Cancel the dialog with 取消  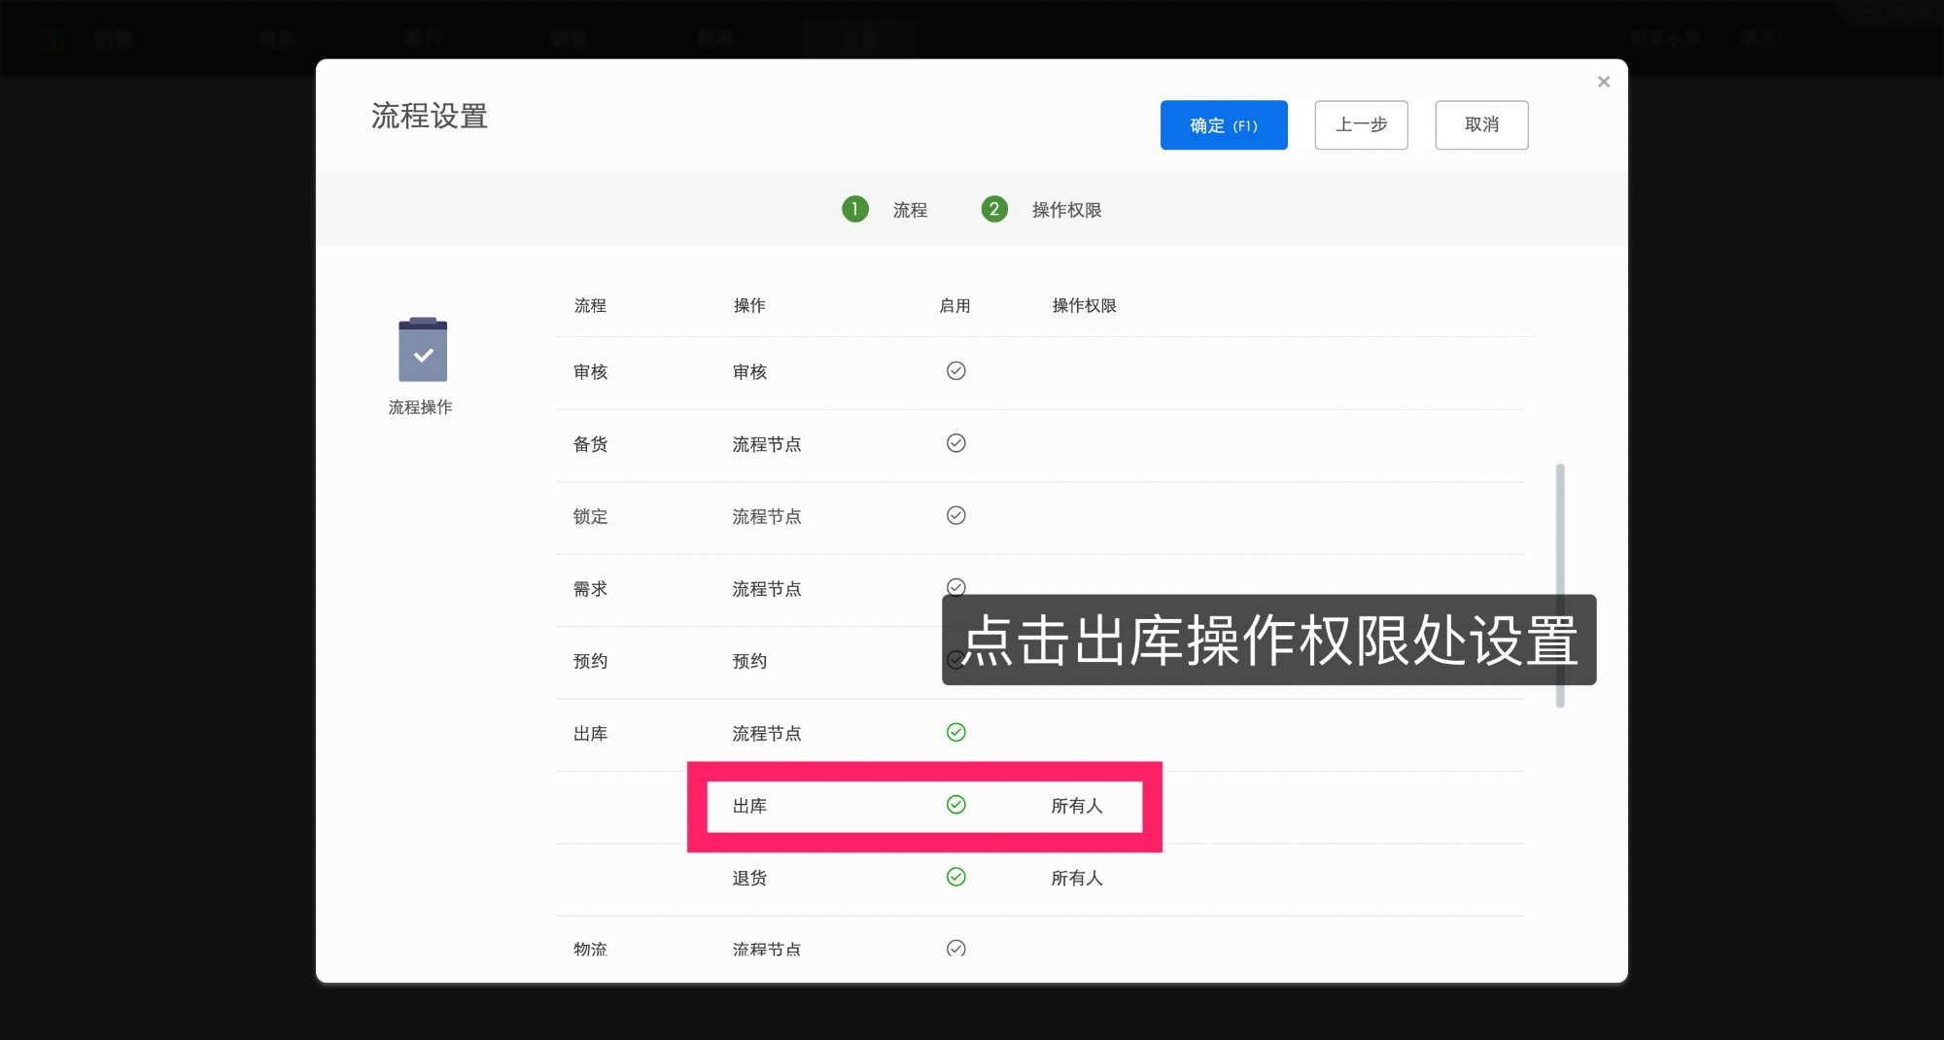point(1481,124)
